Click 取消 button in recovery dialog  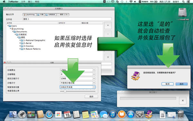168,84
